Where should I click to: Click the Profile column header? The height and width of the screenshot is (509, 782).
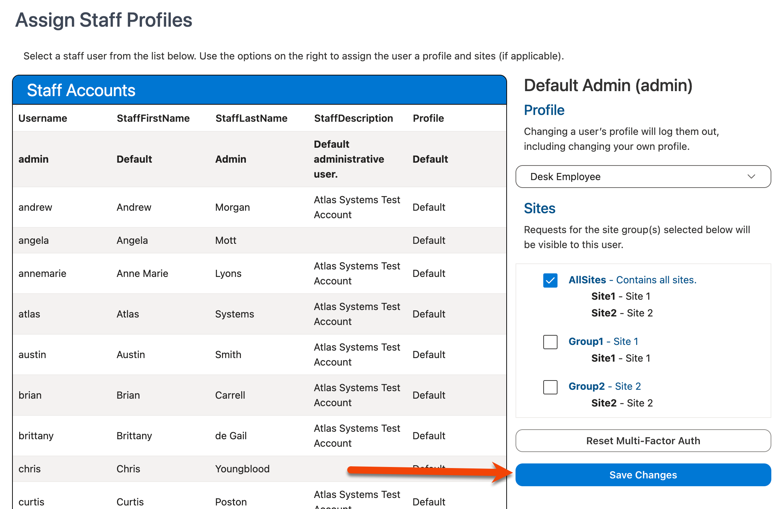(428, 118)
